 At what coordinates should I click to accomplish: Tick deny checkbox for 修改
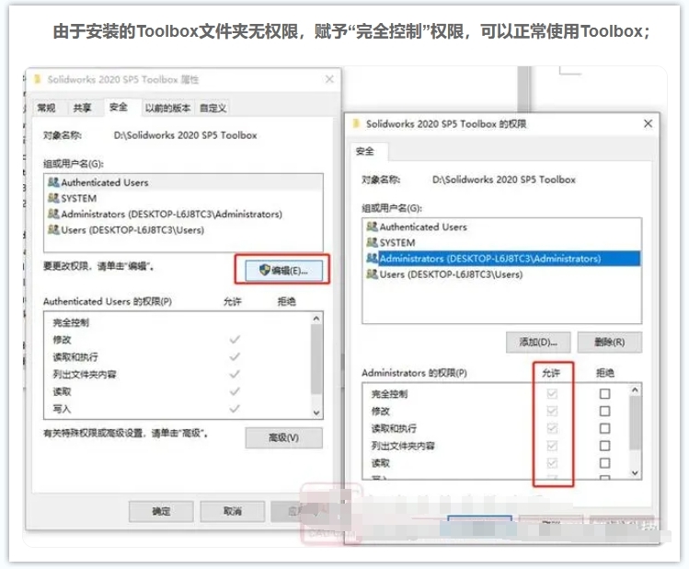pyautogui.click(x=604, y=412)
